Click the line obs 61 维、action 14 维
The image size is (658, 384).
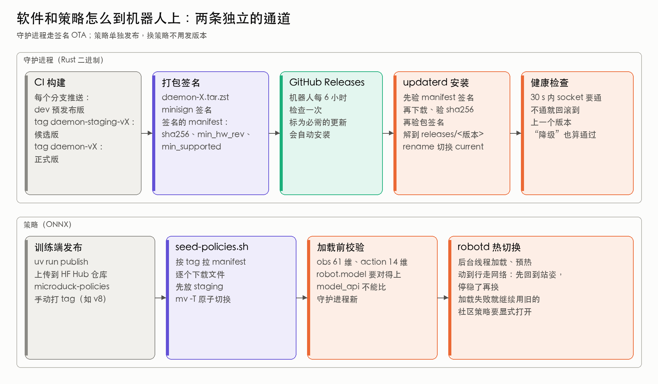point(362,262)
